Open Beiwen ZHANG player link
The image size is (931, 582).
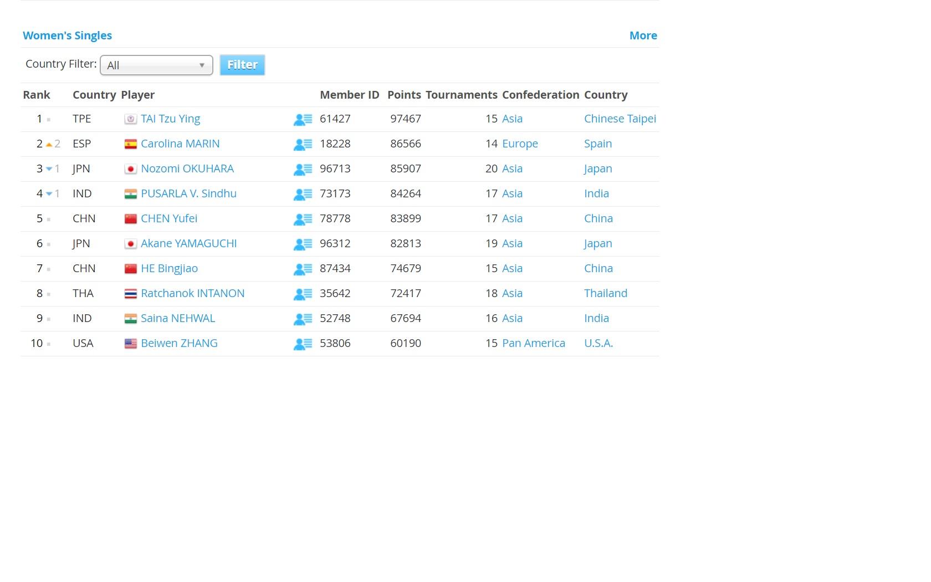[179, 343]
